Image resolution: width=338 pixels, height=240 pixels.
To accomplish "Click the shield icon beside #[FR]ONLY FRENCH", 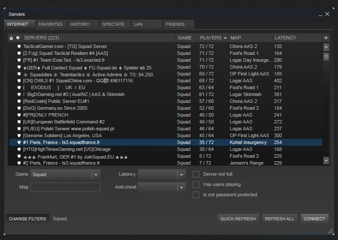I will (19, 115).
